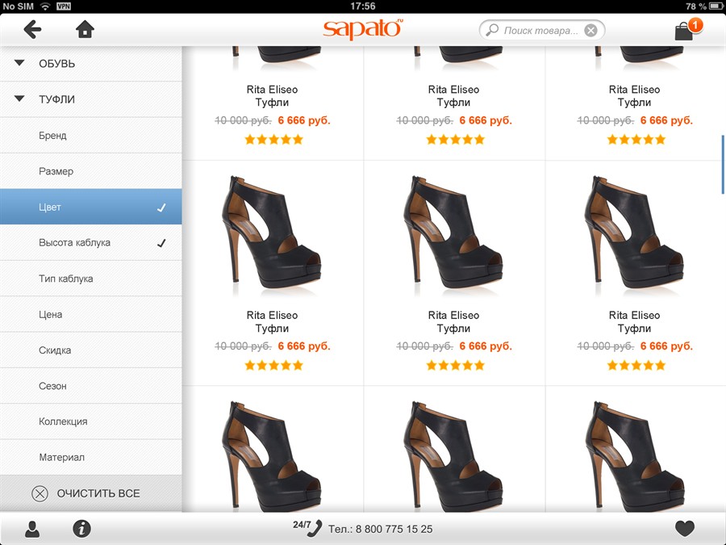Open the shopping bag cart

685,31
